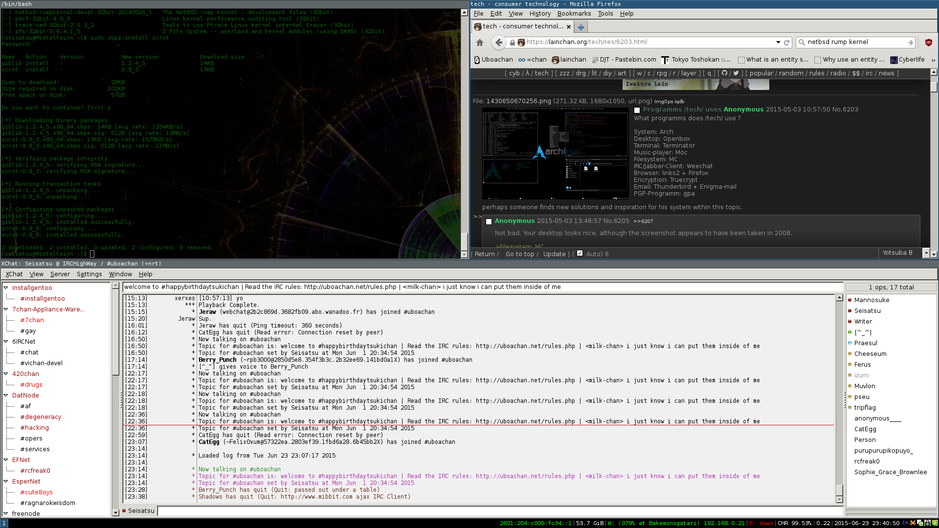
Task: Open the Tokyo Toshokan bookmark
Action: point(696,60)
